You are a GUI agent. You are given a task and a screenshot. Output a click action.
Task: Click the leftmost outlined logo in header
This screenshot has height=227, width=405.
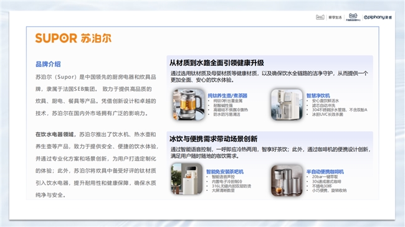click(x=320, y=17)
